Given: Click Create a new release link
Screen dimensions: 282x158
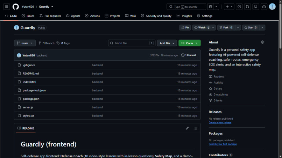Looking at the screenshot, I should coord(220,122).
